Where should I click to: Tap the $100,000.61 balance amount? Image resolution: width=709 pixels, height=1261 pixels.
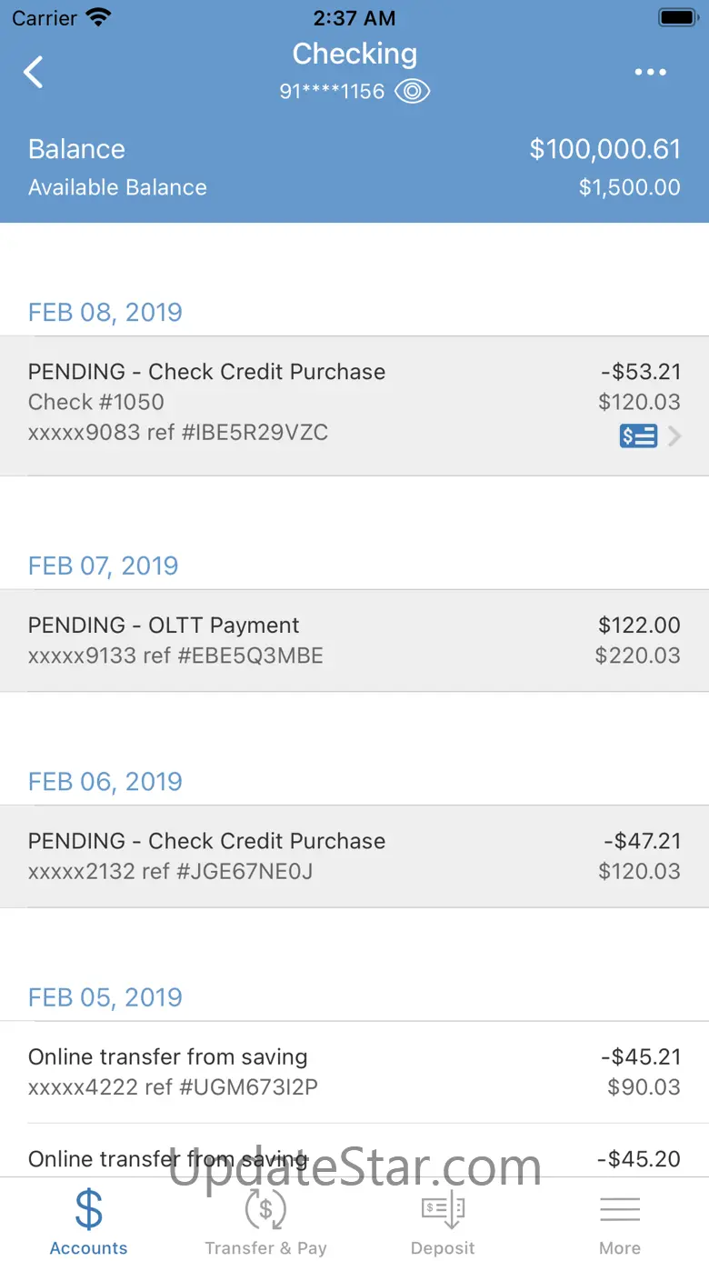point(604,149)
